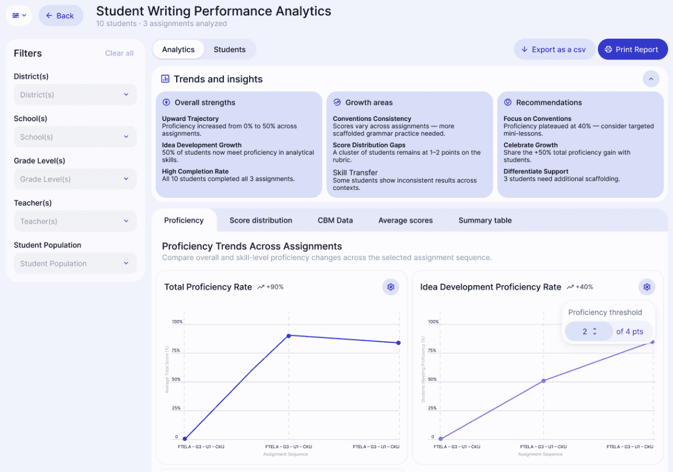Switch to the Students view

pos(229,50)
